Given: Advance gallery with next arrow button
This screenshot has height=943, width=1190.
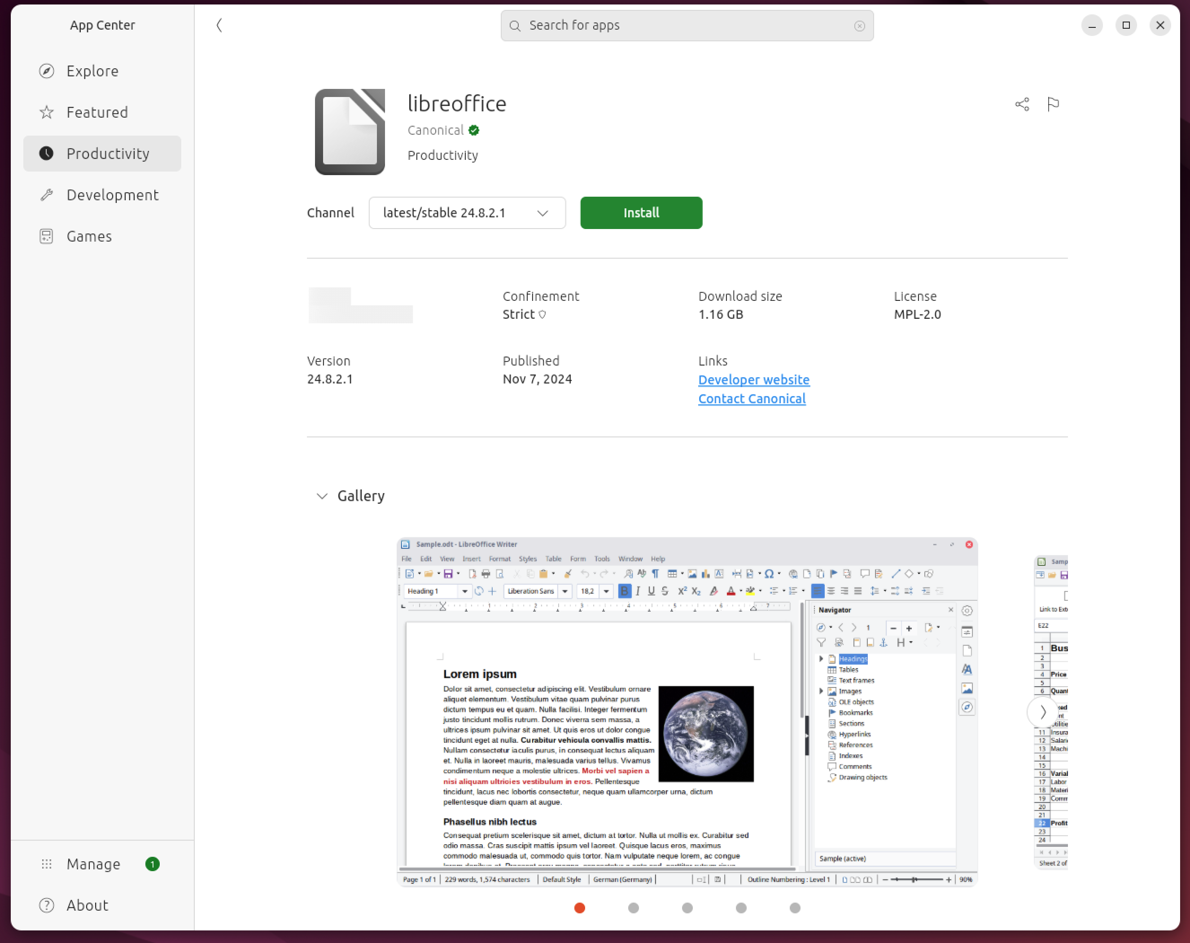Looking at the screenshot, I should pyautogui.click(x=1042, y=712).
